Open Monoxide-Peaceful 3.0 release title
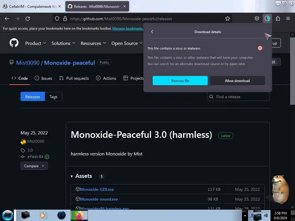Viewport: 295px width, 221px height. [x=141, y=135]
